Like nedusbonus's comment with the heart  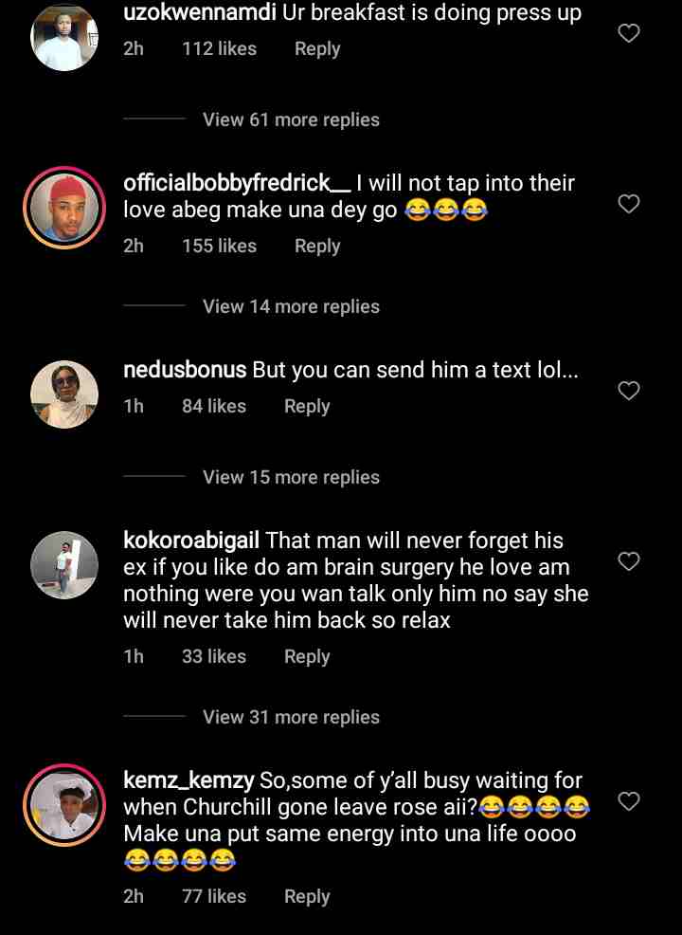[x=629, y=391]
